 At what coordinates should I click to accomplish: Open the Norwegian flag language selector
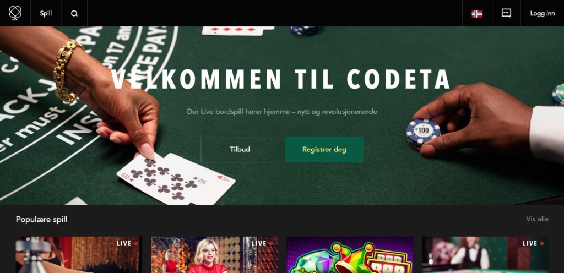[x=477, y=14]
